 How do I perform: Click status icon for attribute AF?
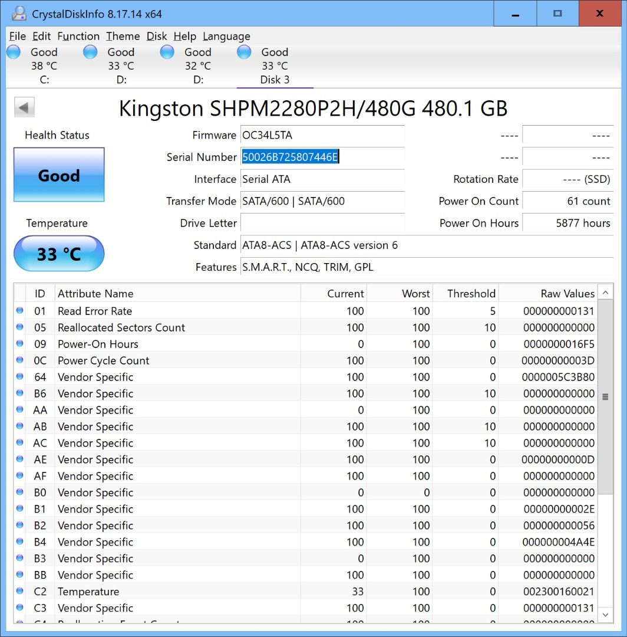tap(19, 476)
